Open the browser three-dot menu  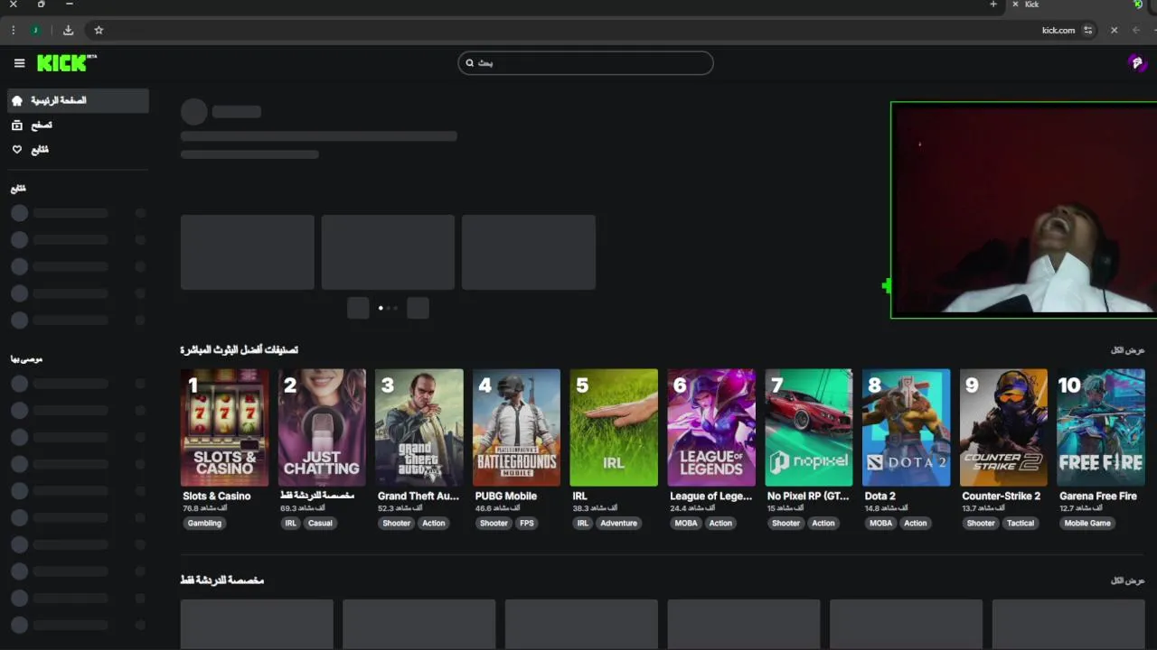[13, 30]
